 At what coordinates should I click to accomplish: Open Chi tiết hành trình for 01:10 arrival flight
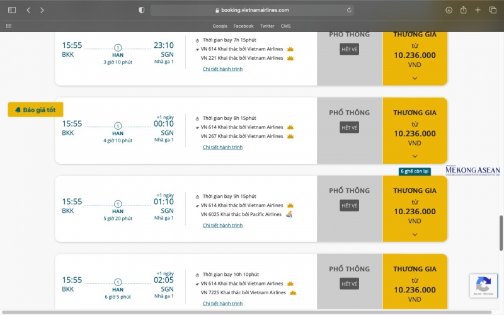pyautogui.click(x=222, y=225)
